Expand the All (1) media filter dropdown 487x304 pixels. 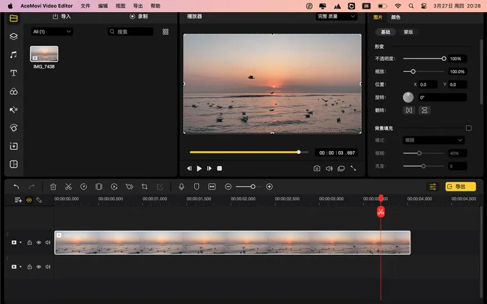(52, 32)
